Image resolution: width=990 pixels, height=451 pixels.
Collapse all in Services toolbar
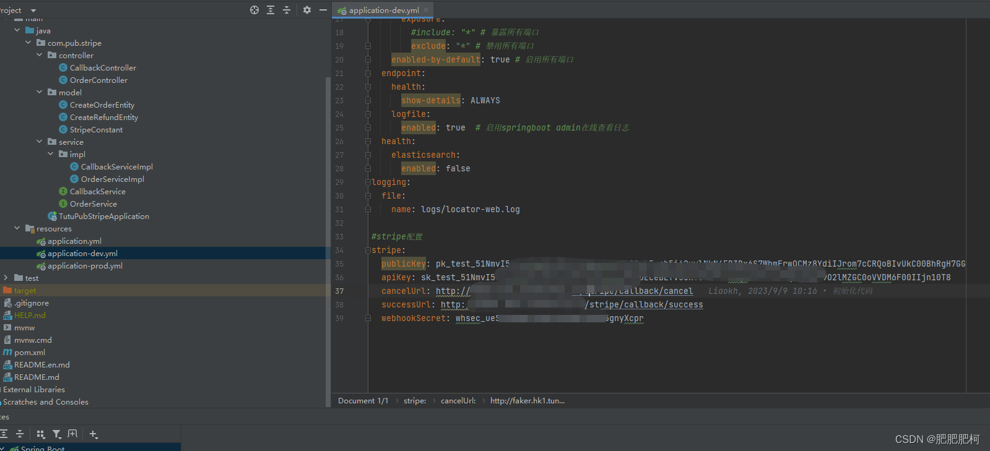20,434
